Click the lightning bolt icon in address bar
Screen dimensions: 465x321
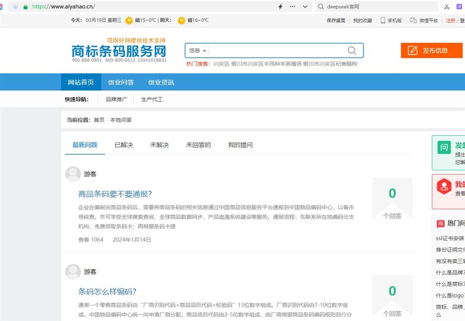click(x=281, y=7)
